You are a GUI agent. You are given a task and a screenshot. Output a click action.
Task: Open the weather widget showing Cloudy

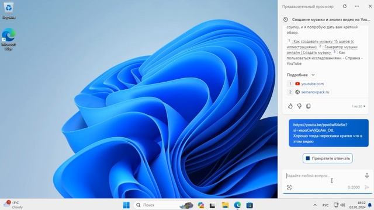coord(13,205)
